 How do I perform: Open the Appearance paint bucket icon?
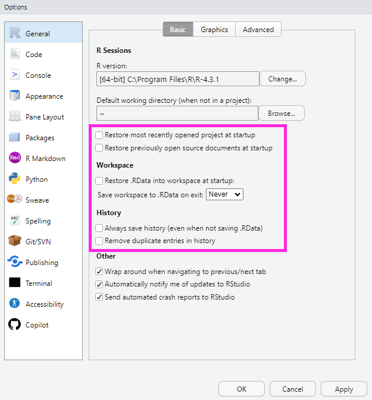point(14,96)
